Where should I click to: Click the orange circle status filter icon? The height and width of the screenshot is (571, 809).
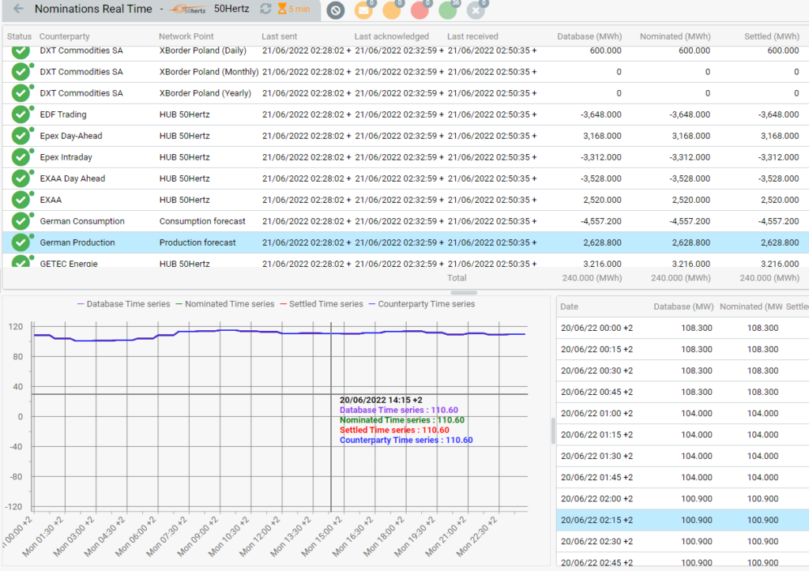pyautogui.click(x=391, y=11)
